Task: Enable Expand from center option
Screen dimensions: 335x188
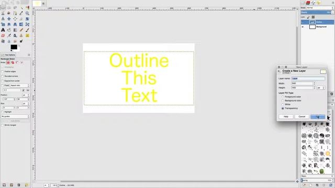Action: click(x=2, y=81)
